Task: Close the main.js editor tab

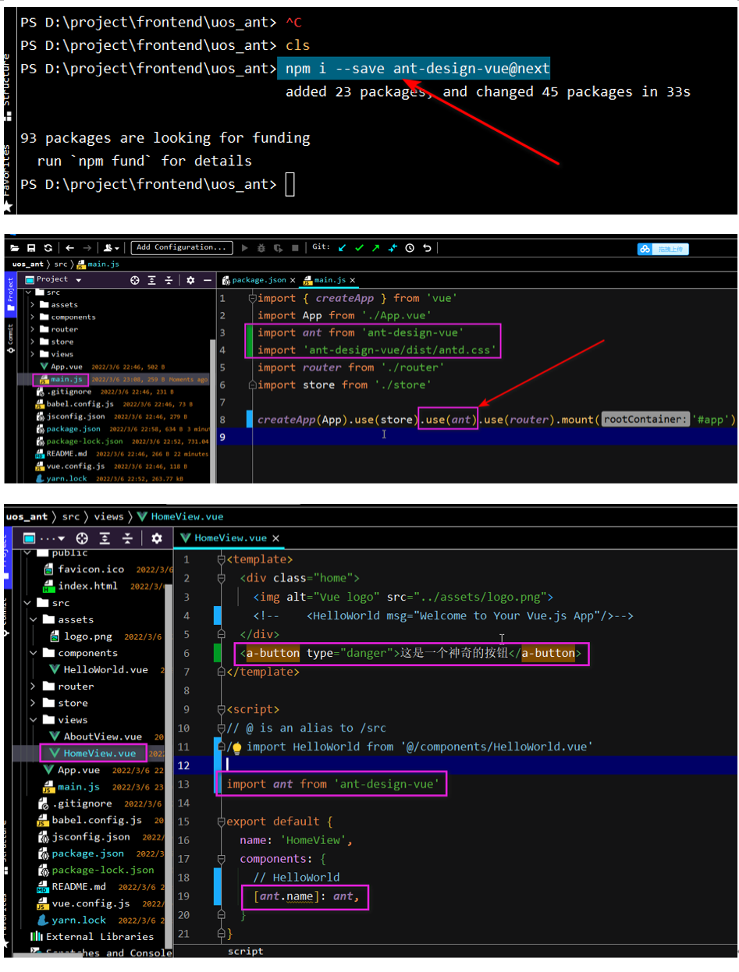Action: pyautogui.click(x=352, y=280)
